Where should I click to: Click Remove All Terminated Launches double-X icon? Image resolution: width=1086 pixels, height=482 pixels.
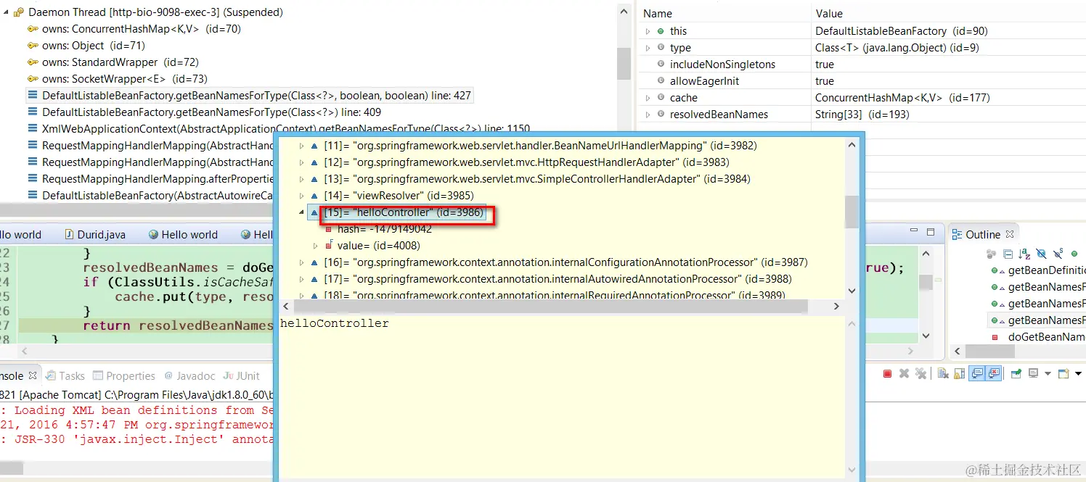pos(920,373)
